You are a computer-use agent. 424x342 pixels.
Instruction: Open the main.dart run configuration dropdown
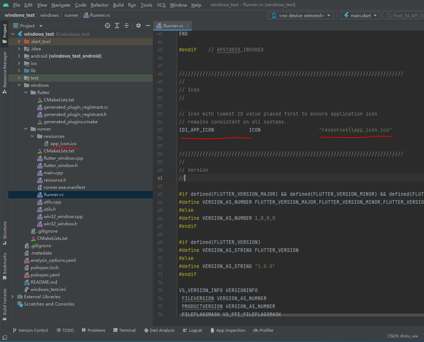[x=360, y=16]
